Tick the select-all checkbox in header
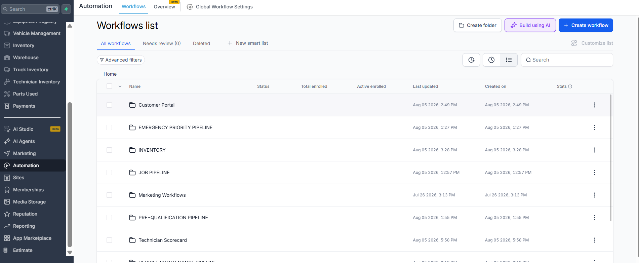639x263 pixels. click(109, 86)
